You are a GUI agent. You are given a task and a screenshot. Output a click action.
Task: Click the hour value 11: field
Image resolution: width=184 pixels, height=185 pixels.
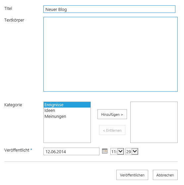click(x=114, y=152)
